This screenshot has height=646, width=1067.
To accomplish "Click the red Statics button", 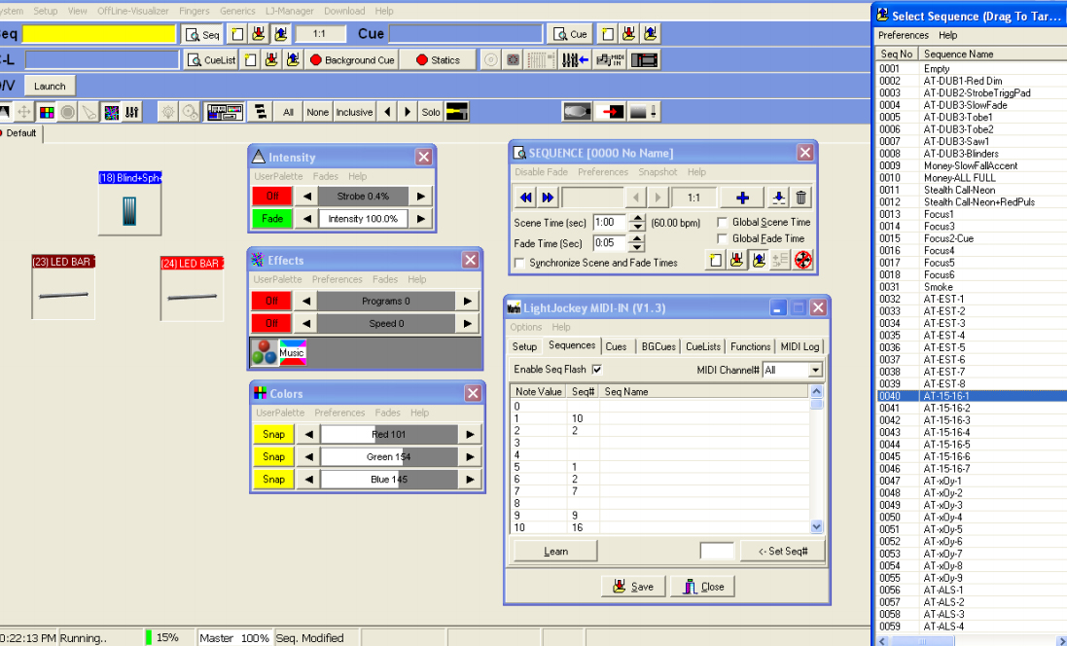I will coord(438,60).
